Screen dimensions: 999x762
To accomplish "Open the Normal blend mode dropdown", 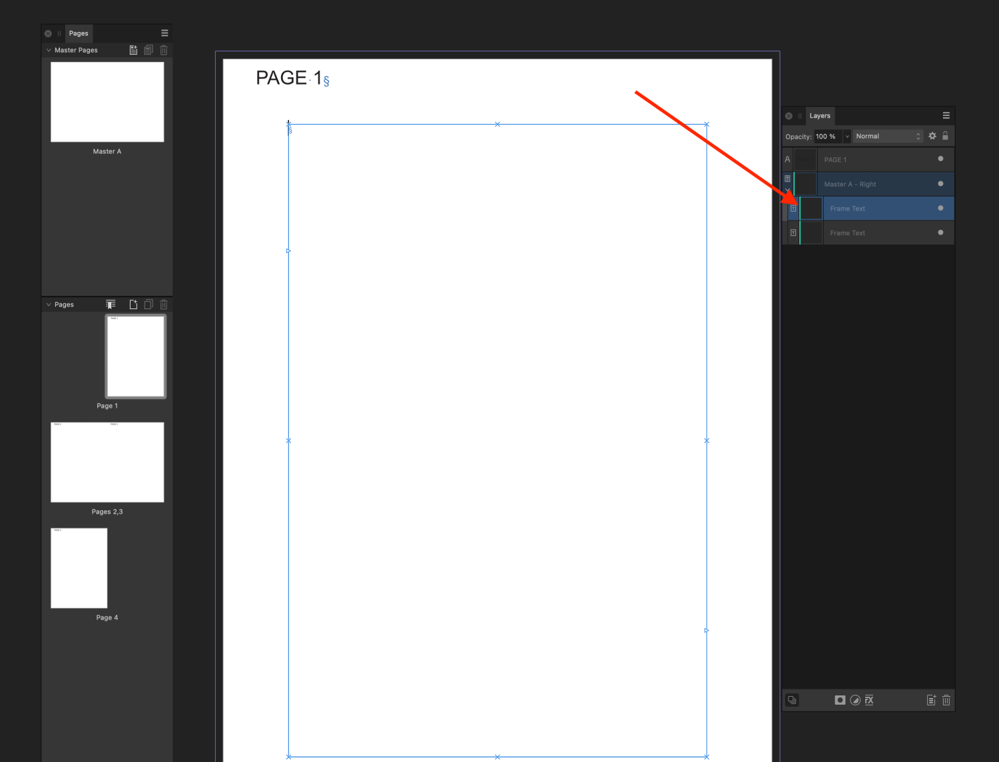I will 888,137.
